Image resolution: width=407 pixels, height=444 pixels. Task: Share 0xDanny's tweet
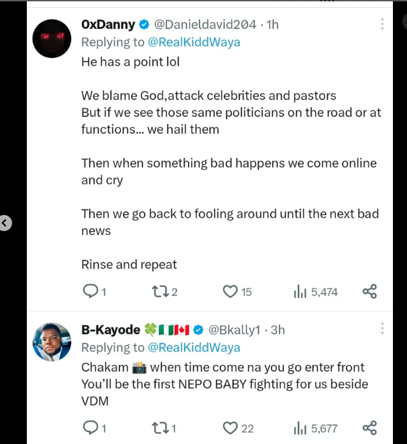(369, 291)
